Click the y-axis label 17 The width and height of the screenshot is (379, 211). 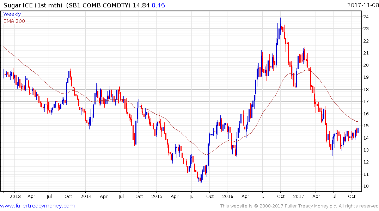pyautogui.click(x=366, y=102)
